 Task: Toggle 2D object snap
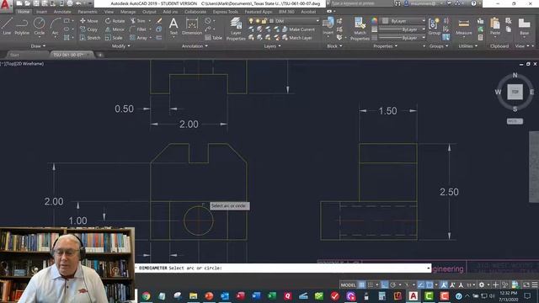pyautogui.click(x=430, y=284)
